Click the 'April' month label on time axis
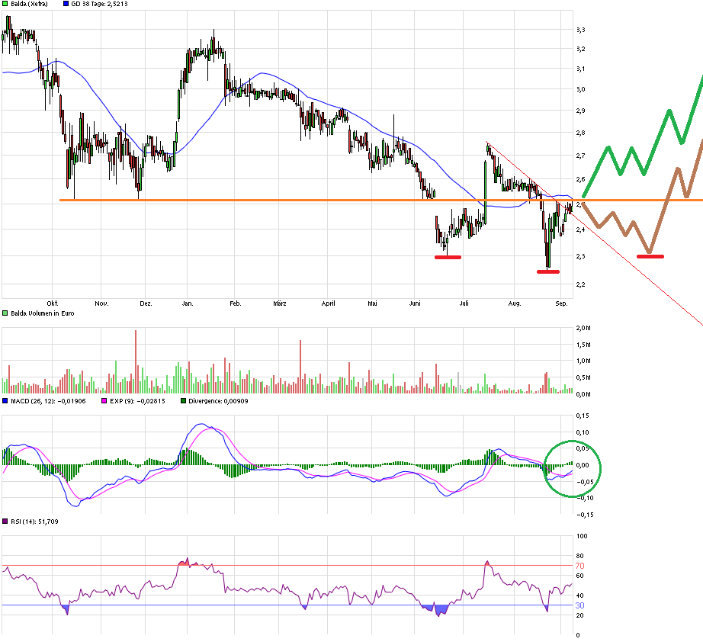Image resolution: width=703 pixels, height=642 pixels. tap(328, 303)
